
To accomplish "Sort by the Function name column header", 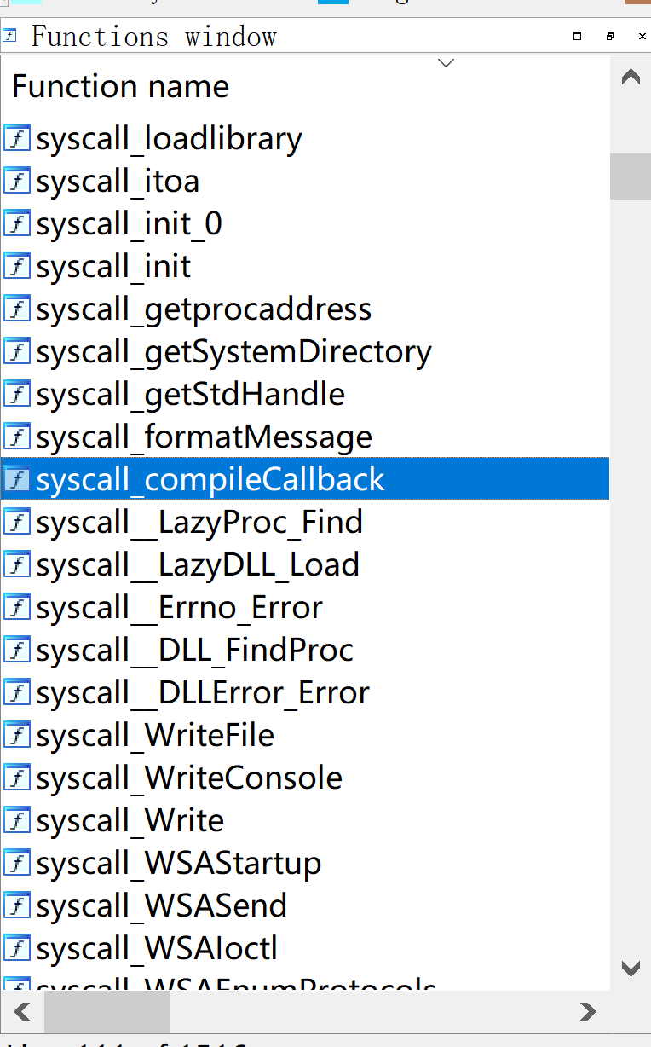I will pyautogui.click(x=120, y=87).
